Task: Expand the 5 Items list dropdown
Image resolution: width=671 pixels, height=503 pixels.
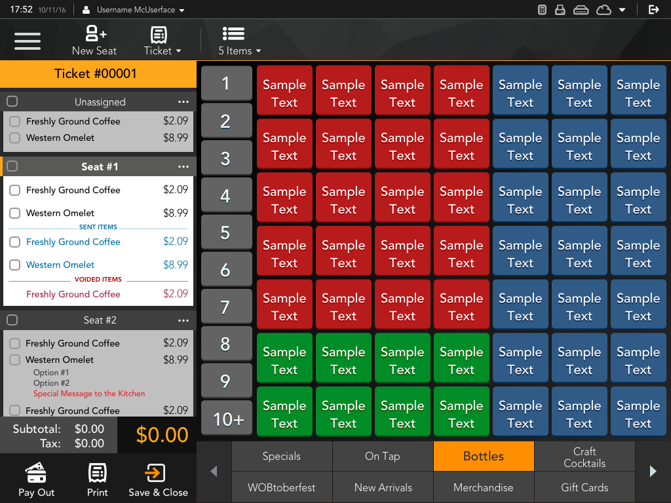Action: coord(239,41)
